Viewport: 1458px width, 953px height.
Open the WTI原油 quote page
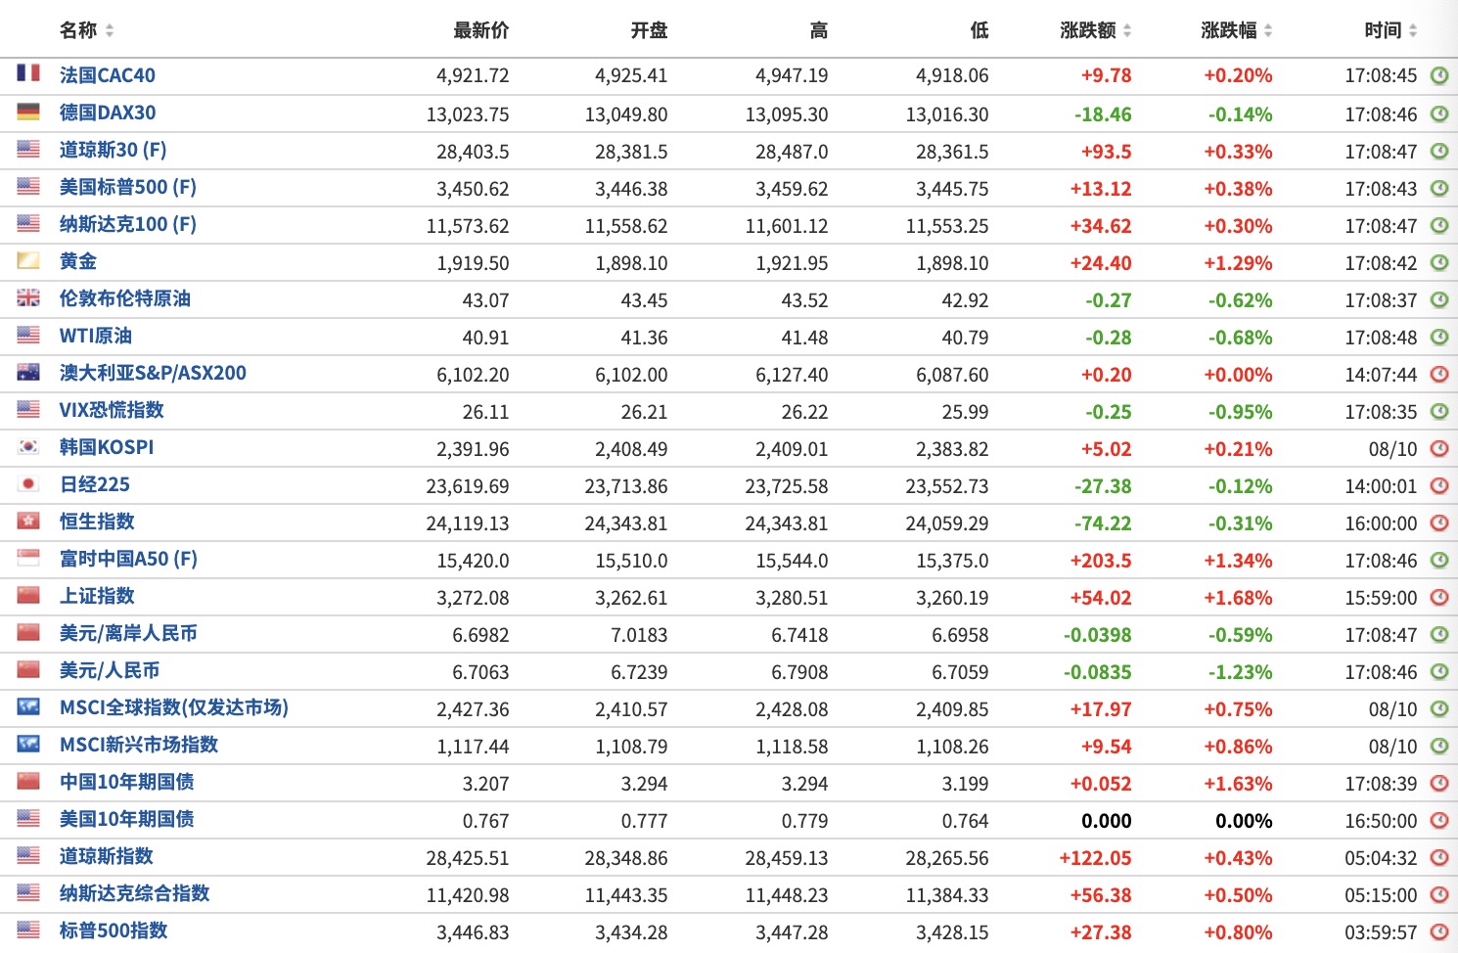95,336
